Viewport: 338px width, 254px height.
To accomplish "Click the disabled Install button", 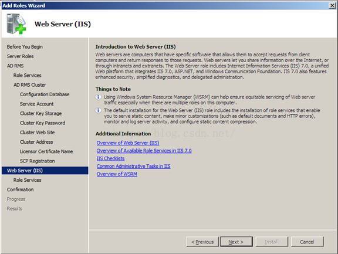I will coord(272,242).
